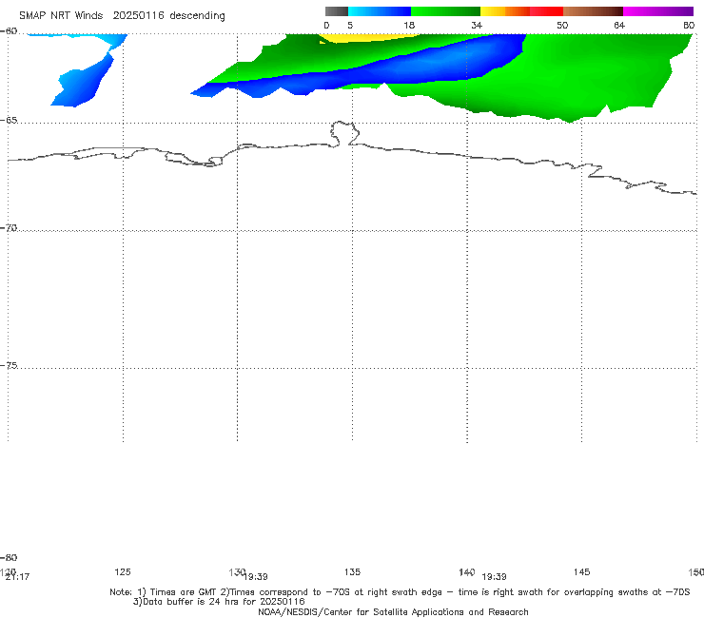This screenshot has height=618, width=704.
Task: Click the chart title 'SMAP NRT Winds 20250116 descending'
Action: (122, 16)
